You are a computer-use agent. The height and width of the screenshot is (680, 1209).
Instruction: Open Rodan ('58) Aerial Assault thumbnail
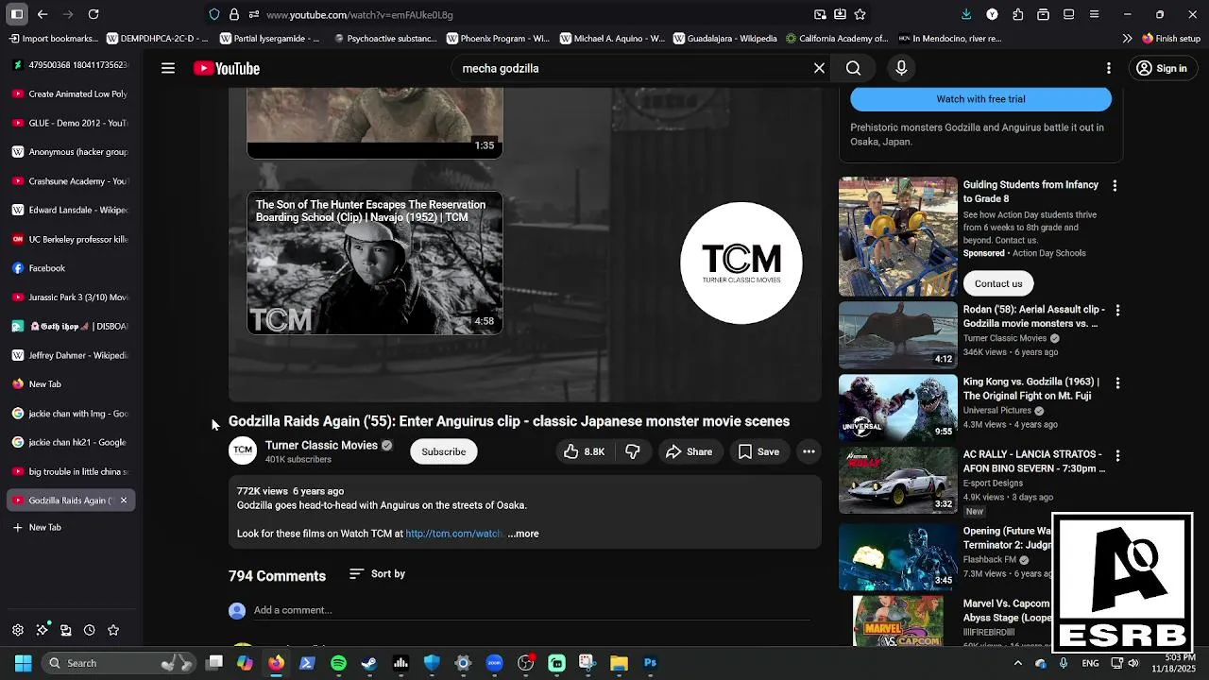(898, 334)
